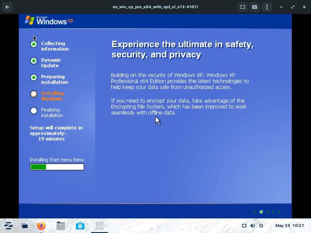Restore down the virtual machine window
The image size is (311, 233).
293,7
